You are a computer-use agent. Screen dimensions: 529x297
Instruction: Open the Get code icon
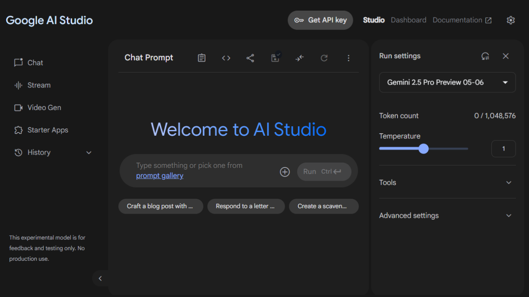[226, 58]
